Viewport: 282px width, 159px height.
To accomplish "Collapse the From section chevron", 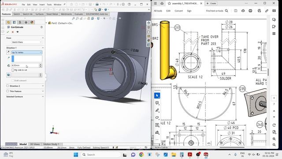I will [x=43, y=38].
